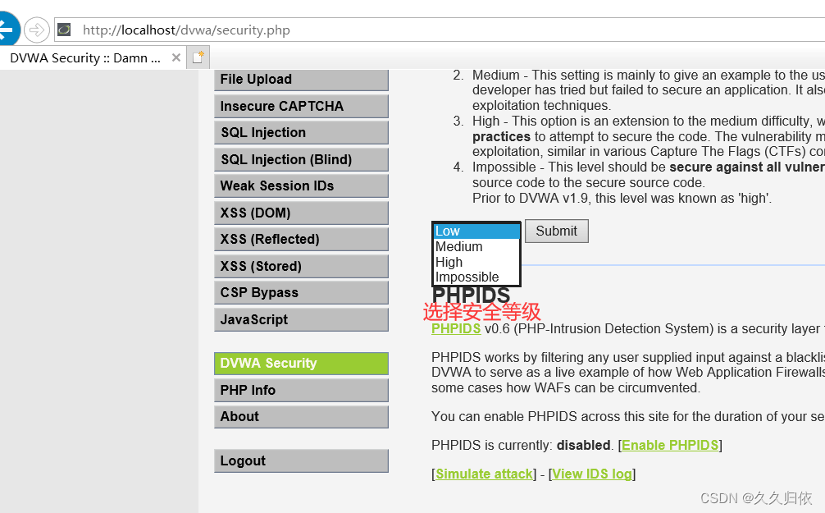Click the Enable PHPIDS link
The height and width of the screenshot is (513, 825).
tap(670, 445)
